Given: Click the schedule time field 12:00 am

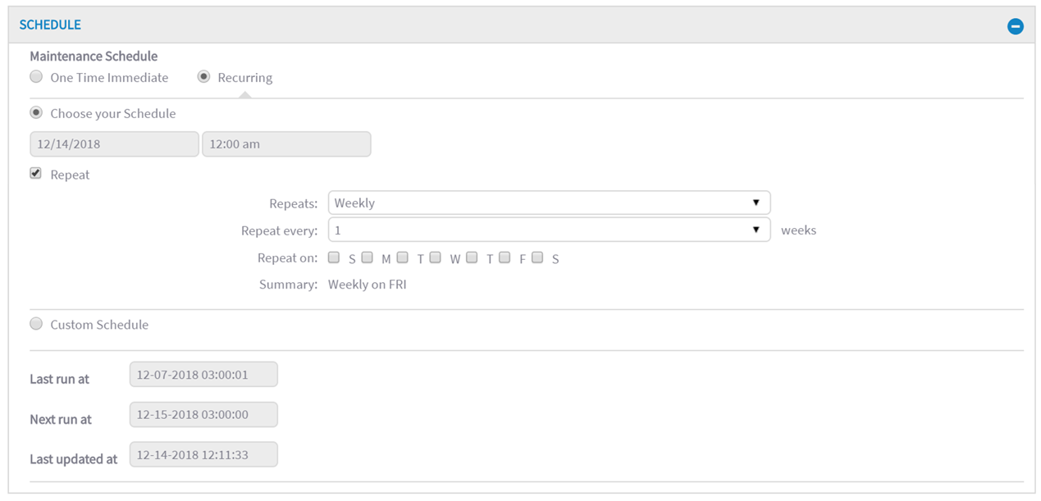Looking at the screenshot, I should pos(286,144).
